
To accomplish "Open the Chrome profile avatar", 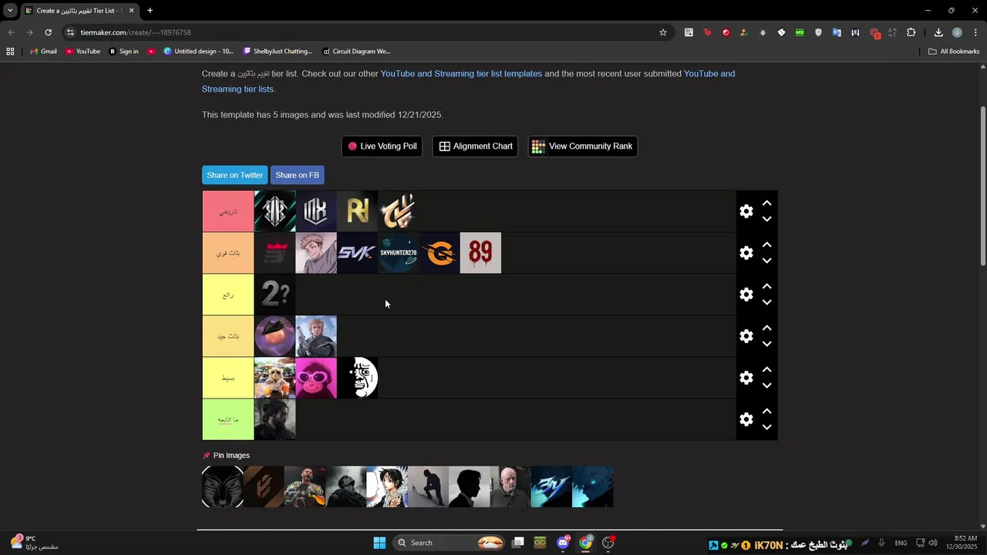I will coord(957,32).
